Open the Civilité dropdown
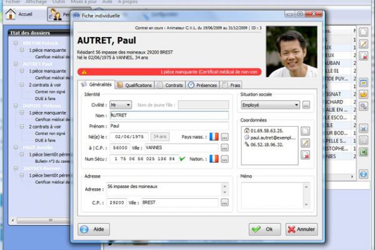This screenshot has height=250, width=375. click(x=119, y=105)
